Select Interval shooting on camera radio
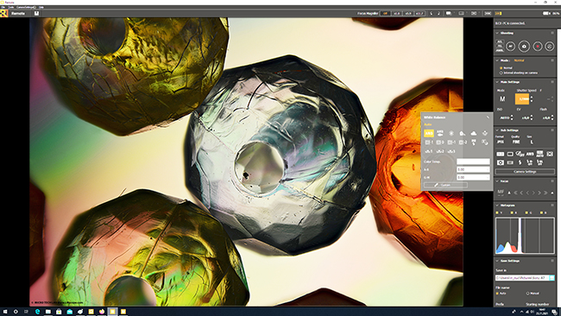 pos(501,73)
